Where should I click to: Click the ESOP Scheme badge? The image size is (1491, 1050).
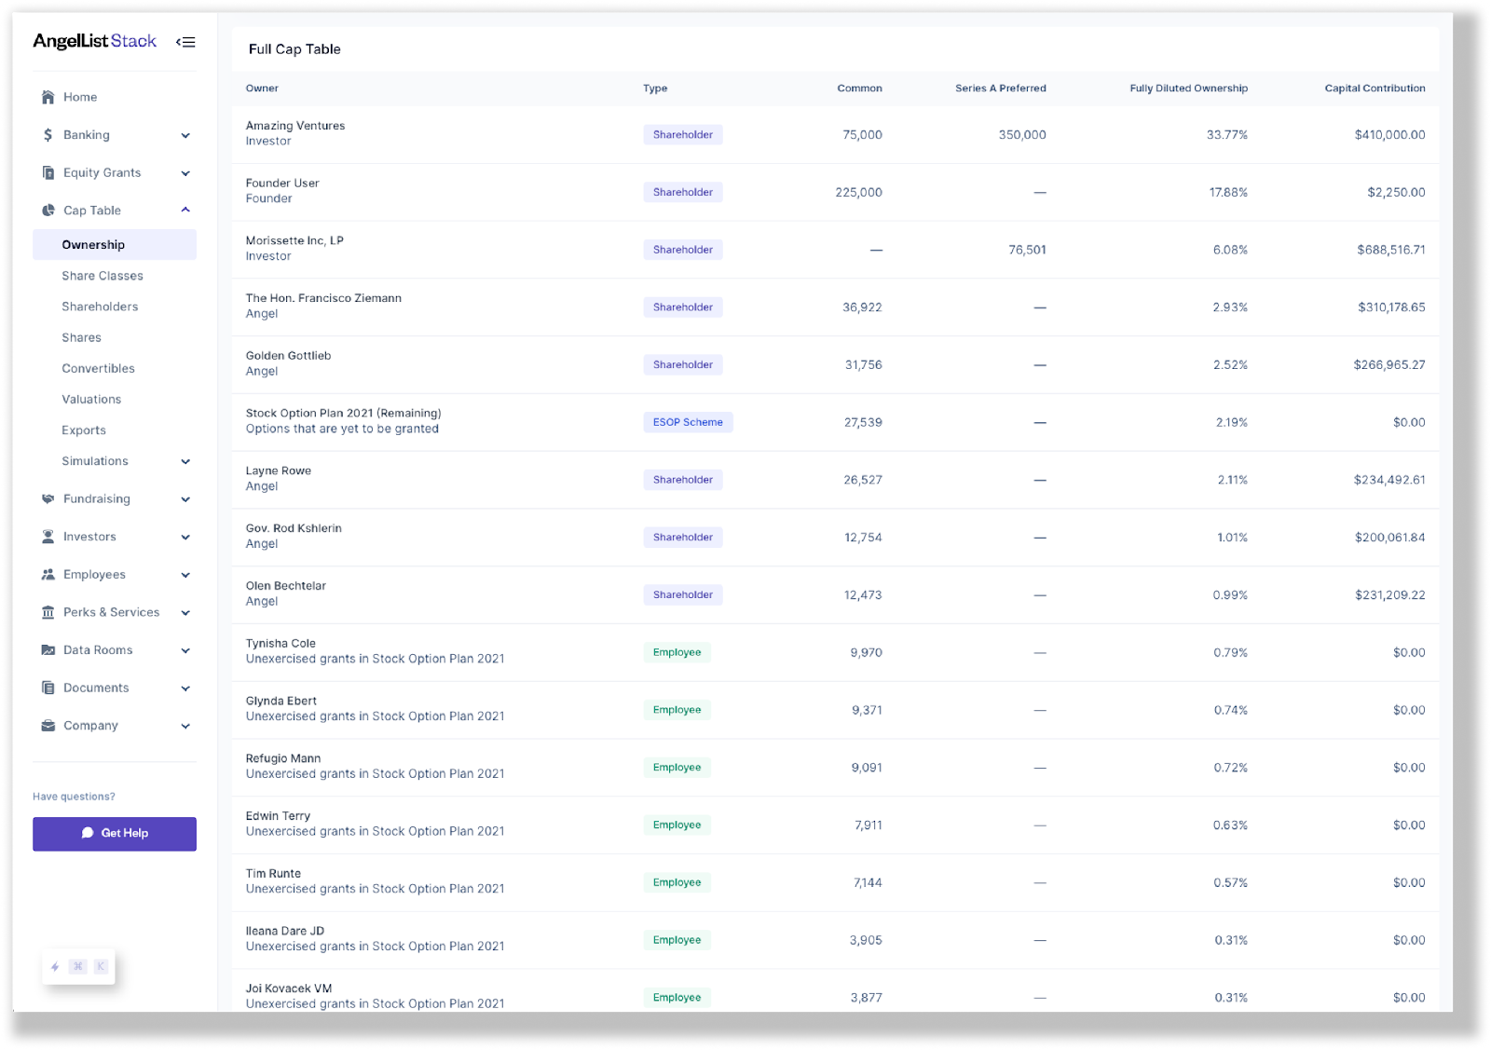click(688, 422)
